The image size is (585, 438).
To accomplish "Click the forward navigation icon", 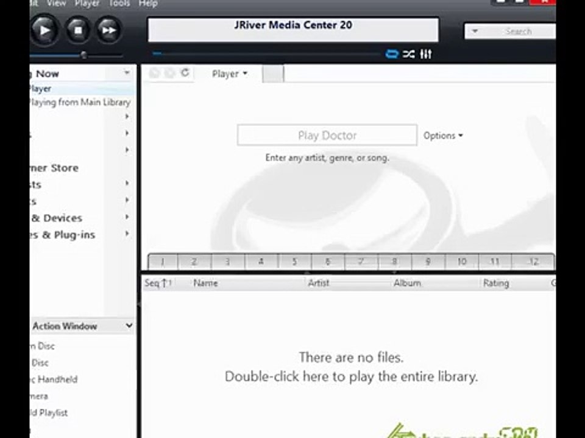I will 169,73.
